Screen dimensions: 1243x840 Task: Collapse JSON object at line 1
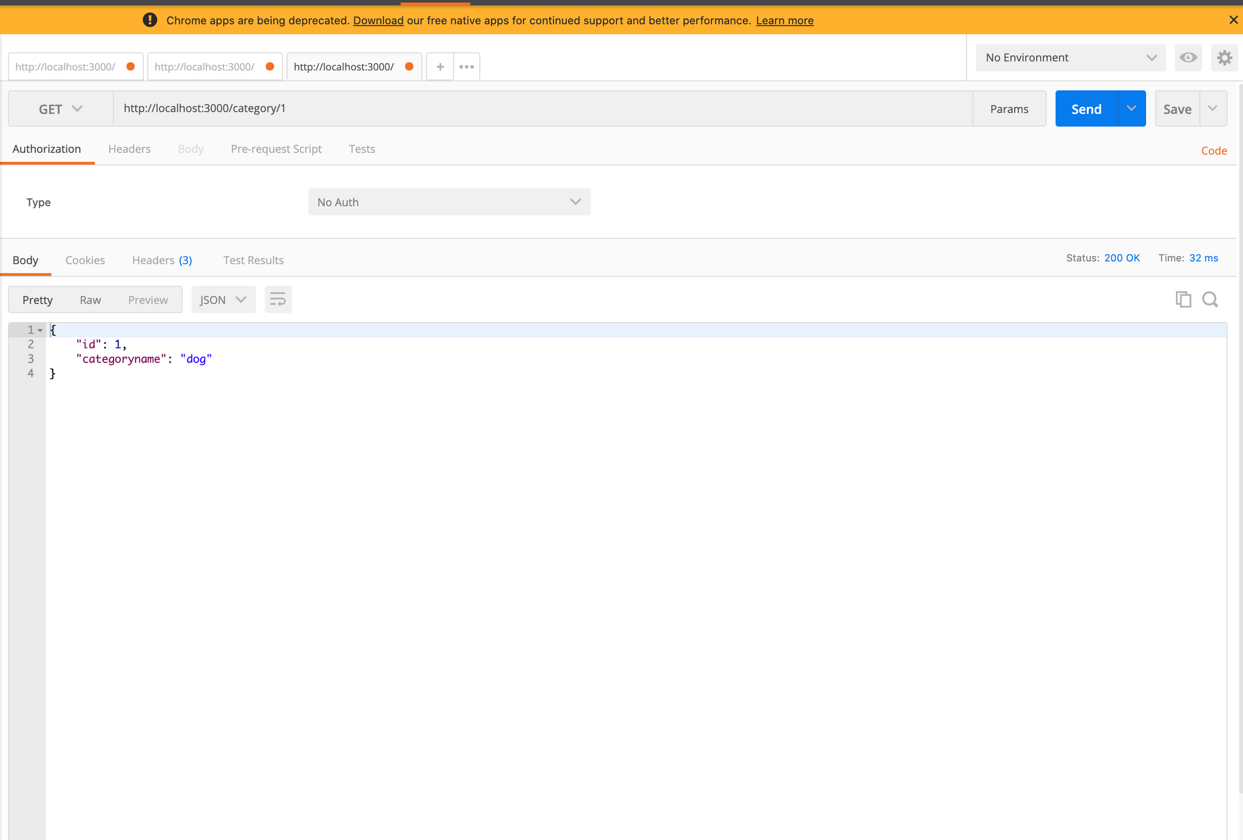tap(40, 330)
